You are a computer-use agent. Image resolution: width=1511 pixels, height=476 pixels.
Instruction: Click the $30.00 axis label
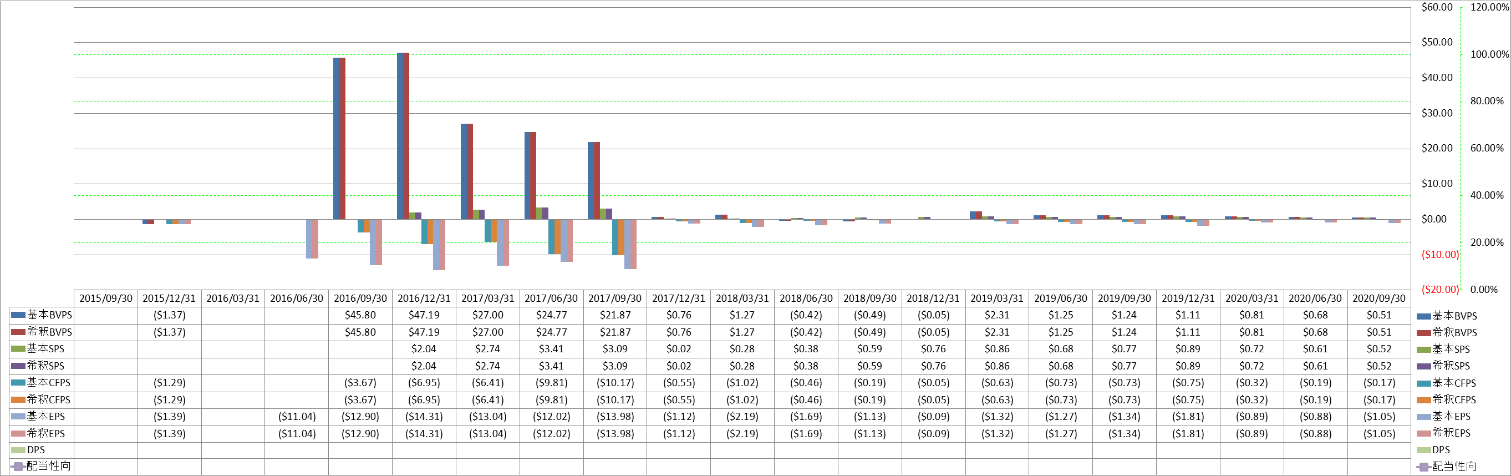(x=1437, y=113)
